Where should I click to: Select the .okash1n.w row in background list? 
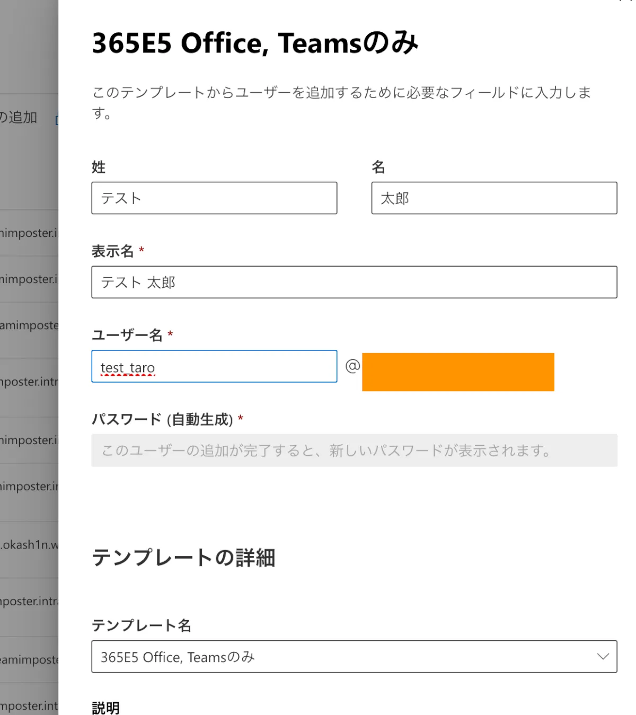tap(29, 545)
